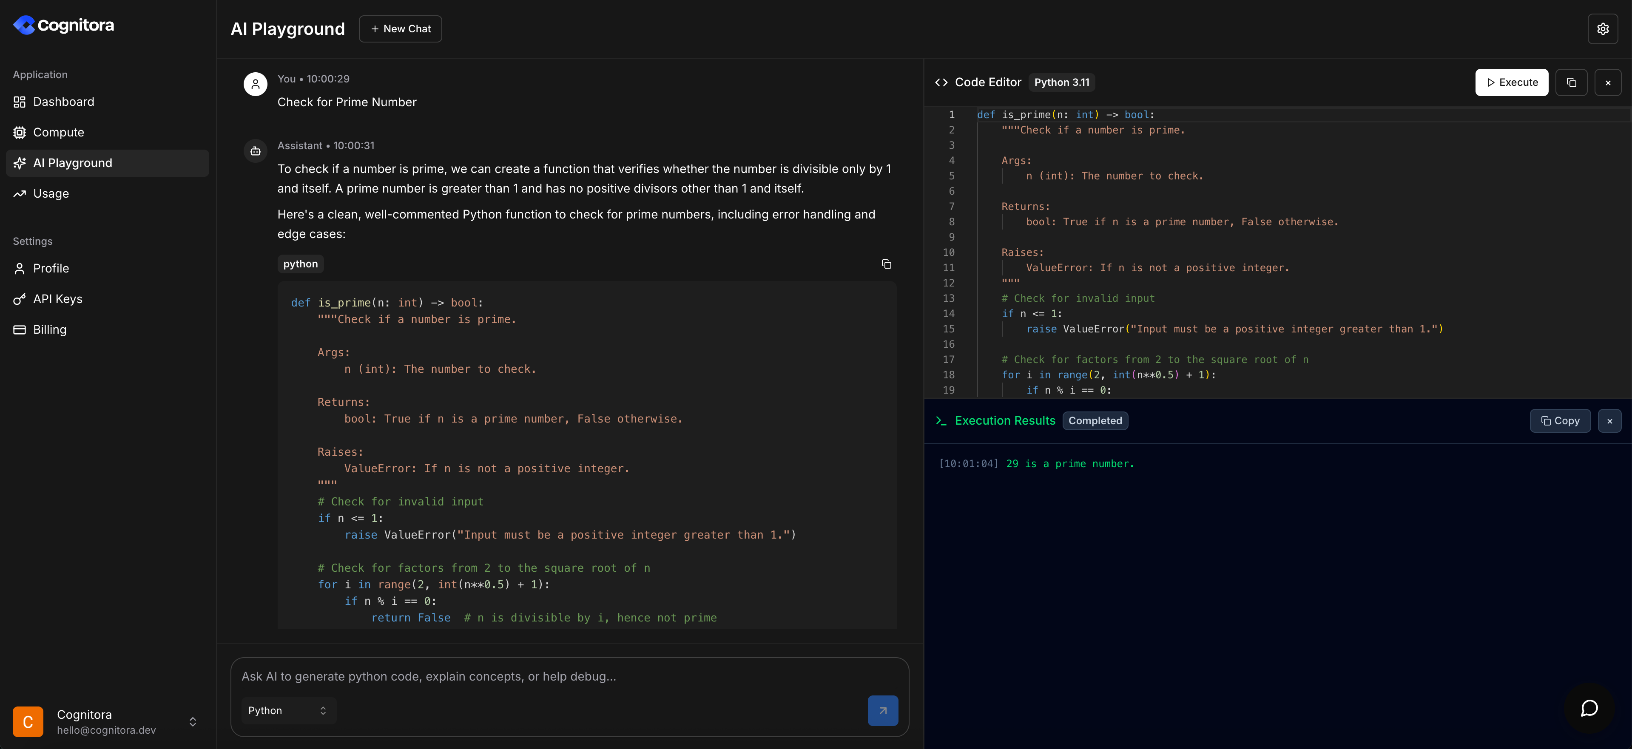Close the Execution Results panel

coord(1609,421)
